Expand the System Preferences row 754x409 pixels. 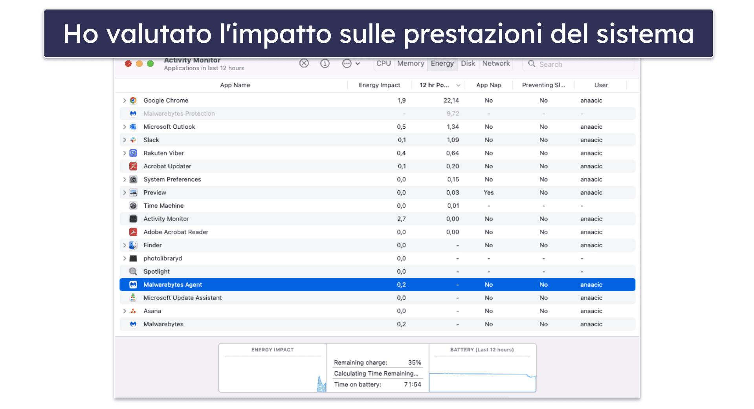[125, 179]
